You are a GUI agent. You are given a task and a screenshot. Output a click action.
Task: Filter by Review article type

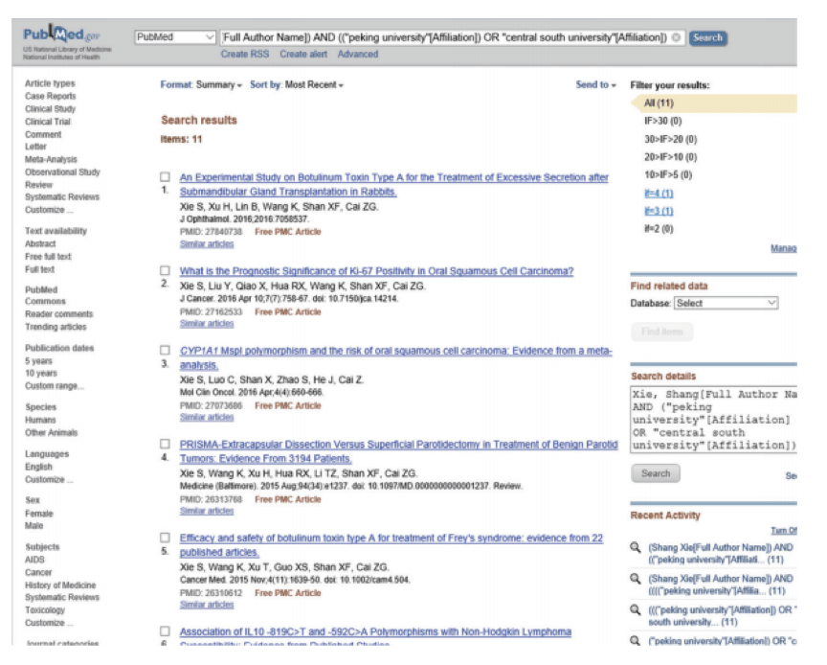(38, 185)
